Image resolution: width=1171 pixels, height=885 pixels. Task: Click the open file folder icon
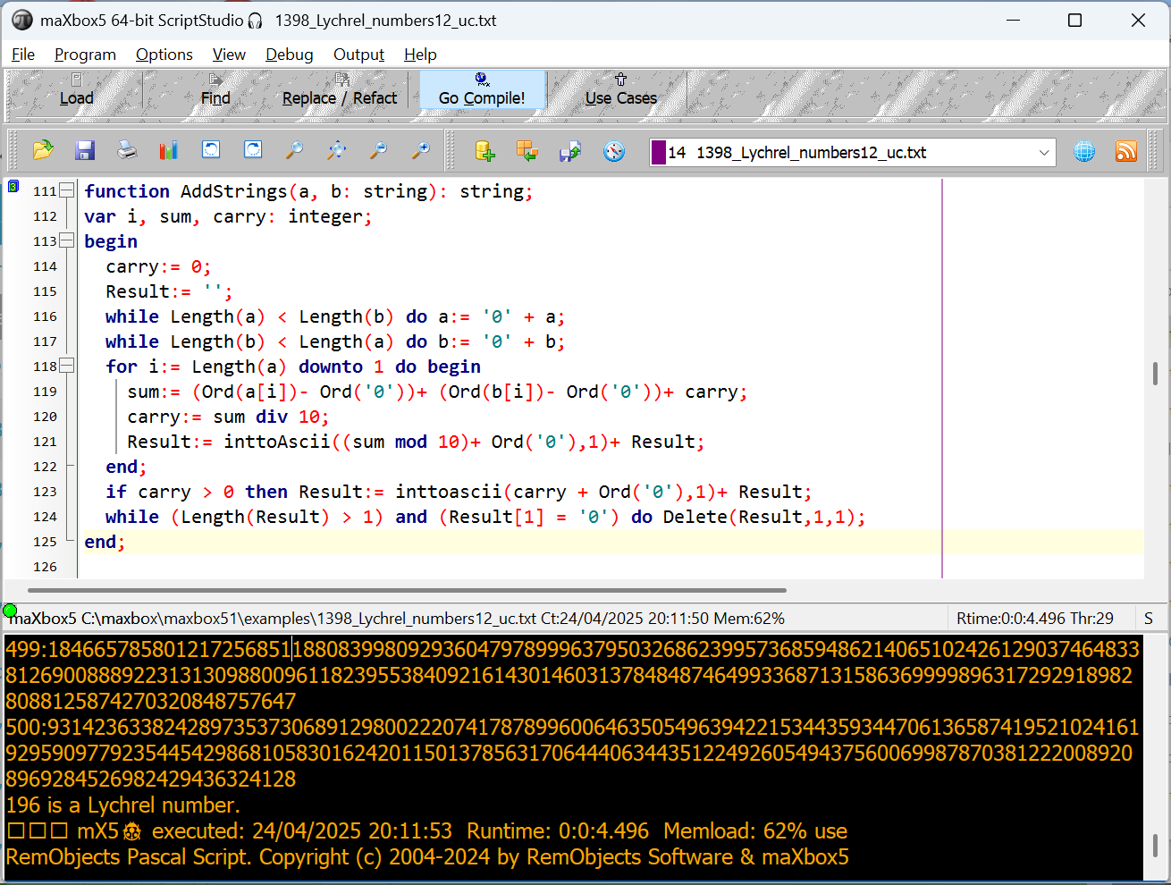pyautogui.click(x=42, y=150)
